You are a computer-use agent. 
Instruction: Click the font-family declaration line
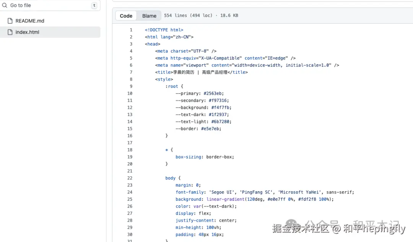(x=265, y=192)
